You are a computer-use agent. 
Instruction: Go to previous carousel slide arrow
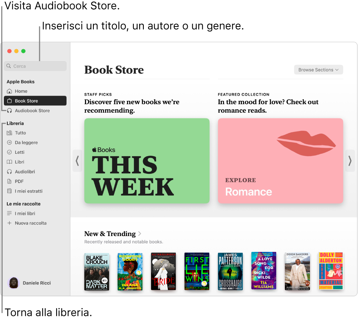(x=77, y=161)
